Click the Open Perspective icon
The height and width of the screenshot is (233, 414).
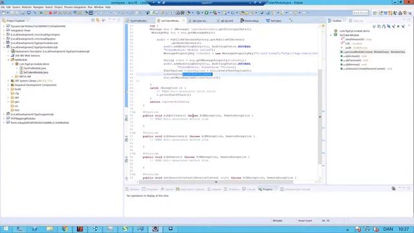375,13
